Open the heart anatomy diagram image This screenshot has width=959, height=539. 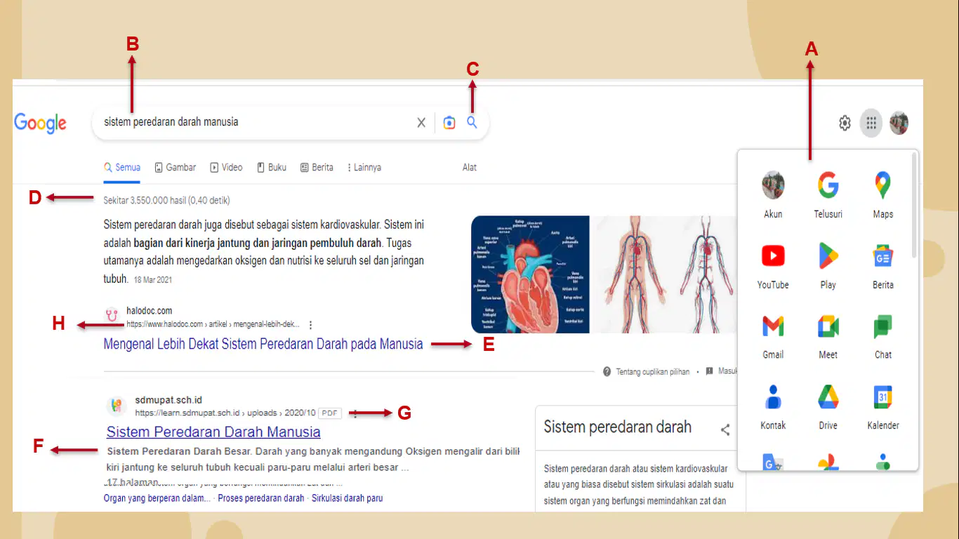(530, 274)
